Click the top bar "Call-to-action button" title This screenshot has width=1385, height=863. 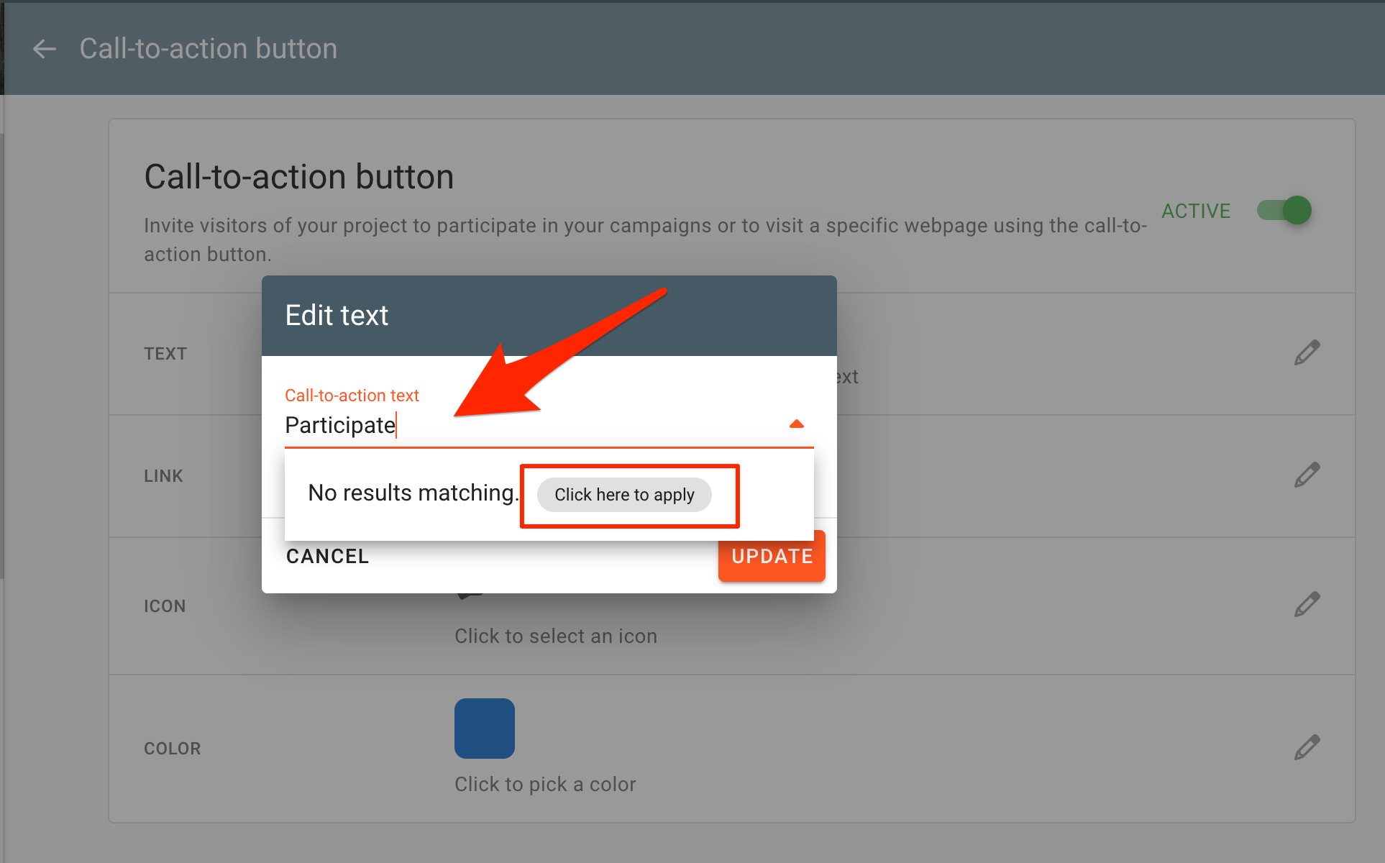tap(208, 49)
